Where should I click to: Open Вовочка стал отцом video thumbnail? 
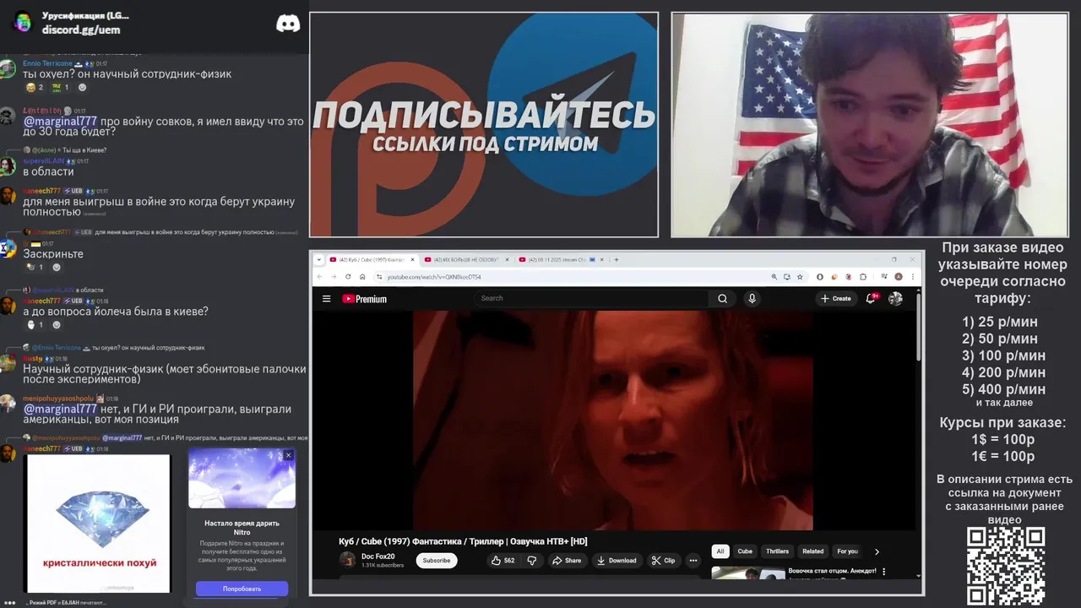click(x=748, y=573)
